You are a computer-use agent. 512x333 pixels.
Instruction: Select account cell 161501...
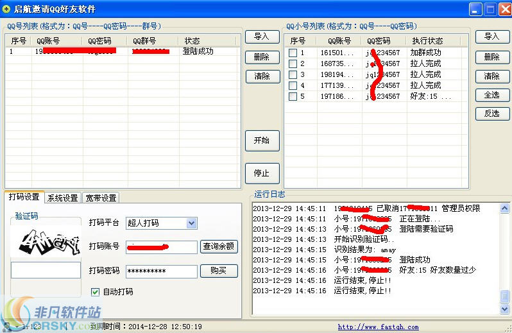[x=337, y=53]
